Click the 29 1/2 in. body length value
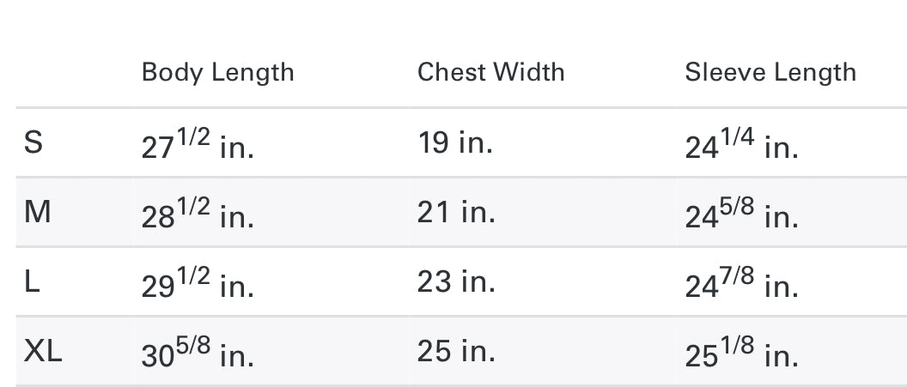Viewport: 907px width, 387px height. point(198,283)
